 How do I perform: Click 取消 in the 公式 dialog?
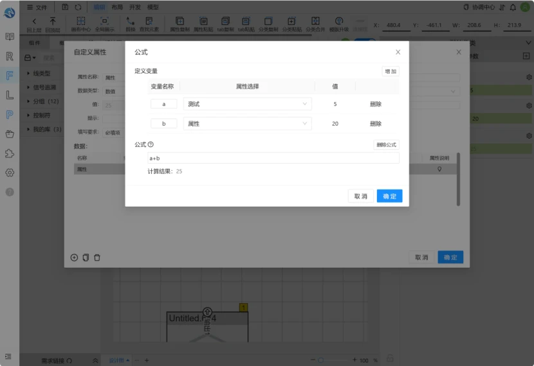tap(361, 196)
